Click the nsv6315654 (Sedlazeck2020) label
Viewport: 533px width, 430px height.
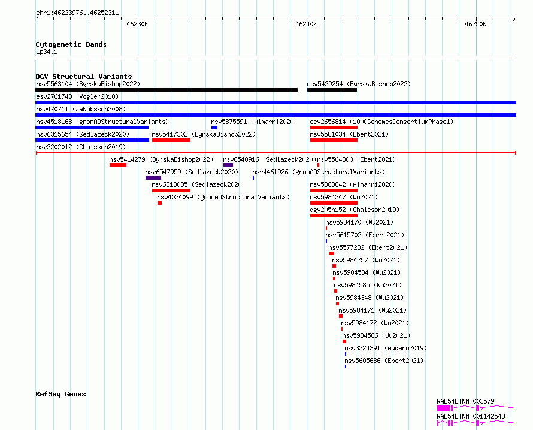83,134
